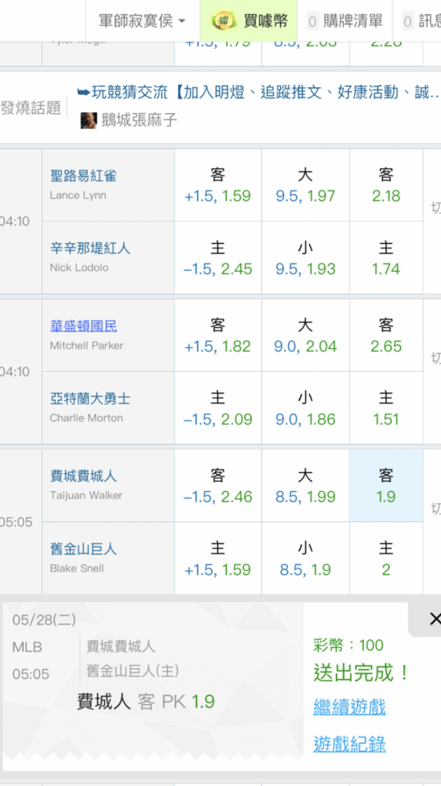
Task: Open the 軍師寂寞侯 user dropdown
Action: click(x=142, y=20)
